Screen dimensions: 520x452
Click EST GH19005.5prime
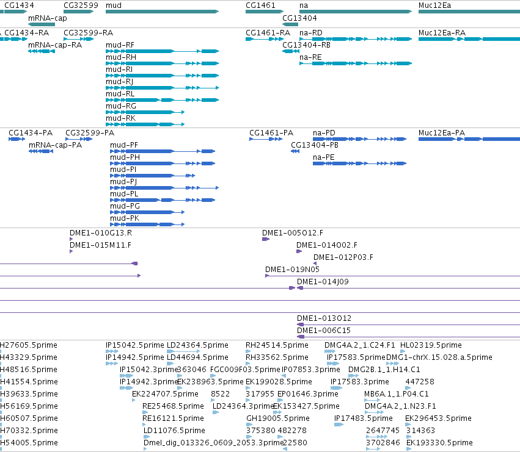click(249, 425)
